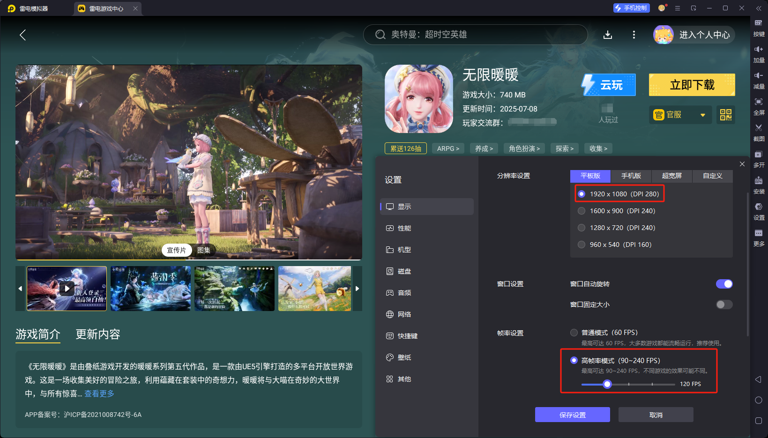Expand the 角色扮演 > tag
768x438 pixels.
click(x=524, y=148)
